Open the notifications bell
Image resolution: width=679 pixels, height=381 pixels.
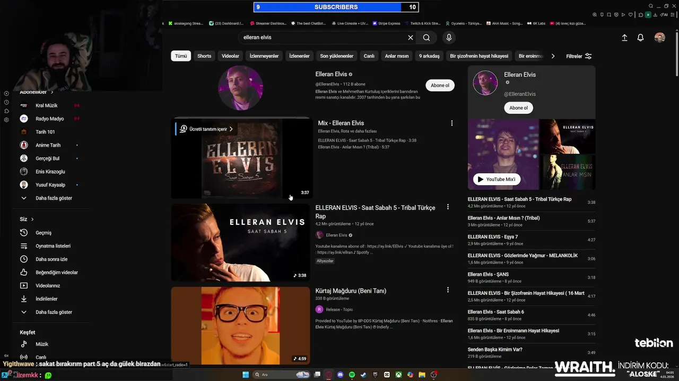(x=640, y=38)
